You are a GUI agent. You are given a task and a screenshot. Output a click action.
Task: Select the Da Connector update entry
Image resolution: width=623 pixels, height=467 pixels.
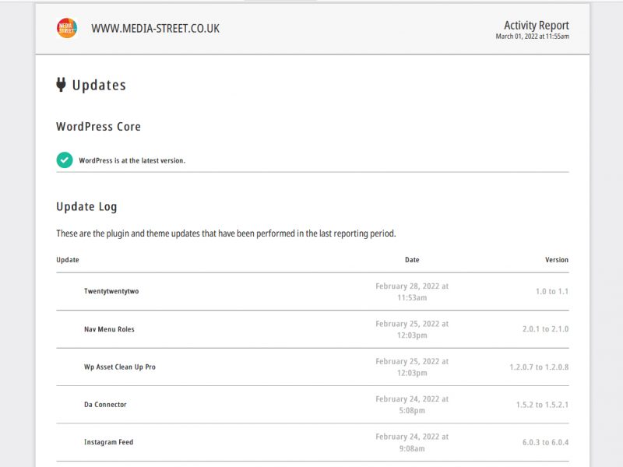(105, 405)
